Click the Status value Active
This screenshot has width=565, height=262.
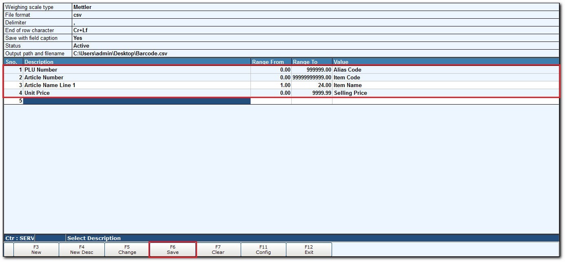pyautogui.click(x=81, y=46)
